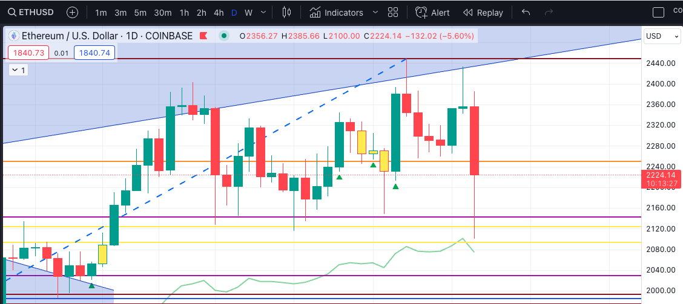
Task: Open the ETHUSD symbol search
Action: 30,12
